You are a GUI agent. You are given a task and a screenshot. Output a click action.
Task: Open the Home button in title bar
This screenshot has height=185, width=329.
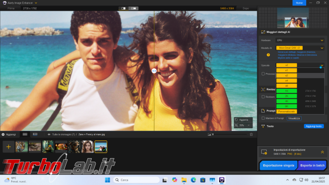pyautogui.click(x=299, y=3)
